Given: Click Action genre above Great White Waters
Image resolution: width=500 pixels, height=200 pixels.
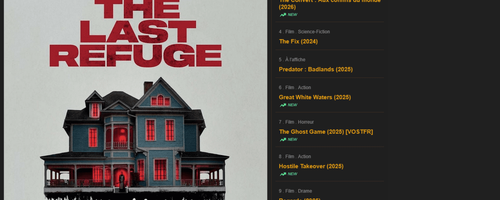Looking at the screenshot, I should 304,87.
